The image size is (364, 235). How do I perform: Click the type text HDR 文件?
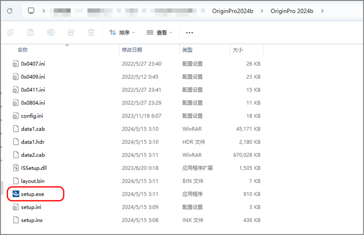click(x=193, y=142)
